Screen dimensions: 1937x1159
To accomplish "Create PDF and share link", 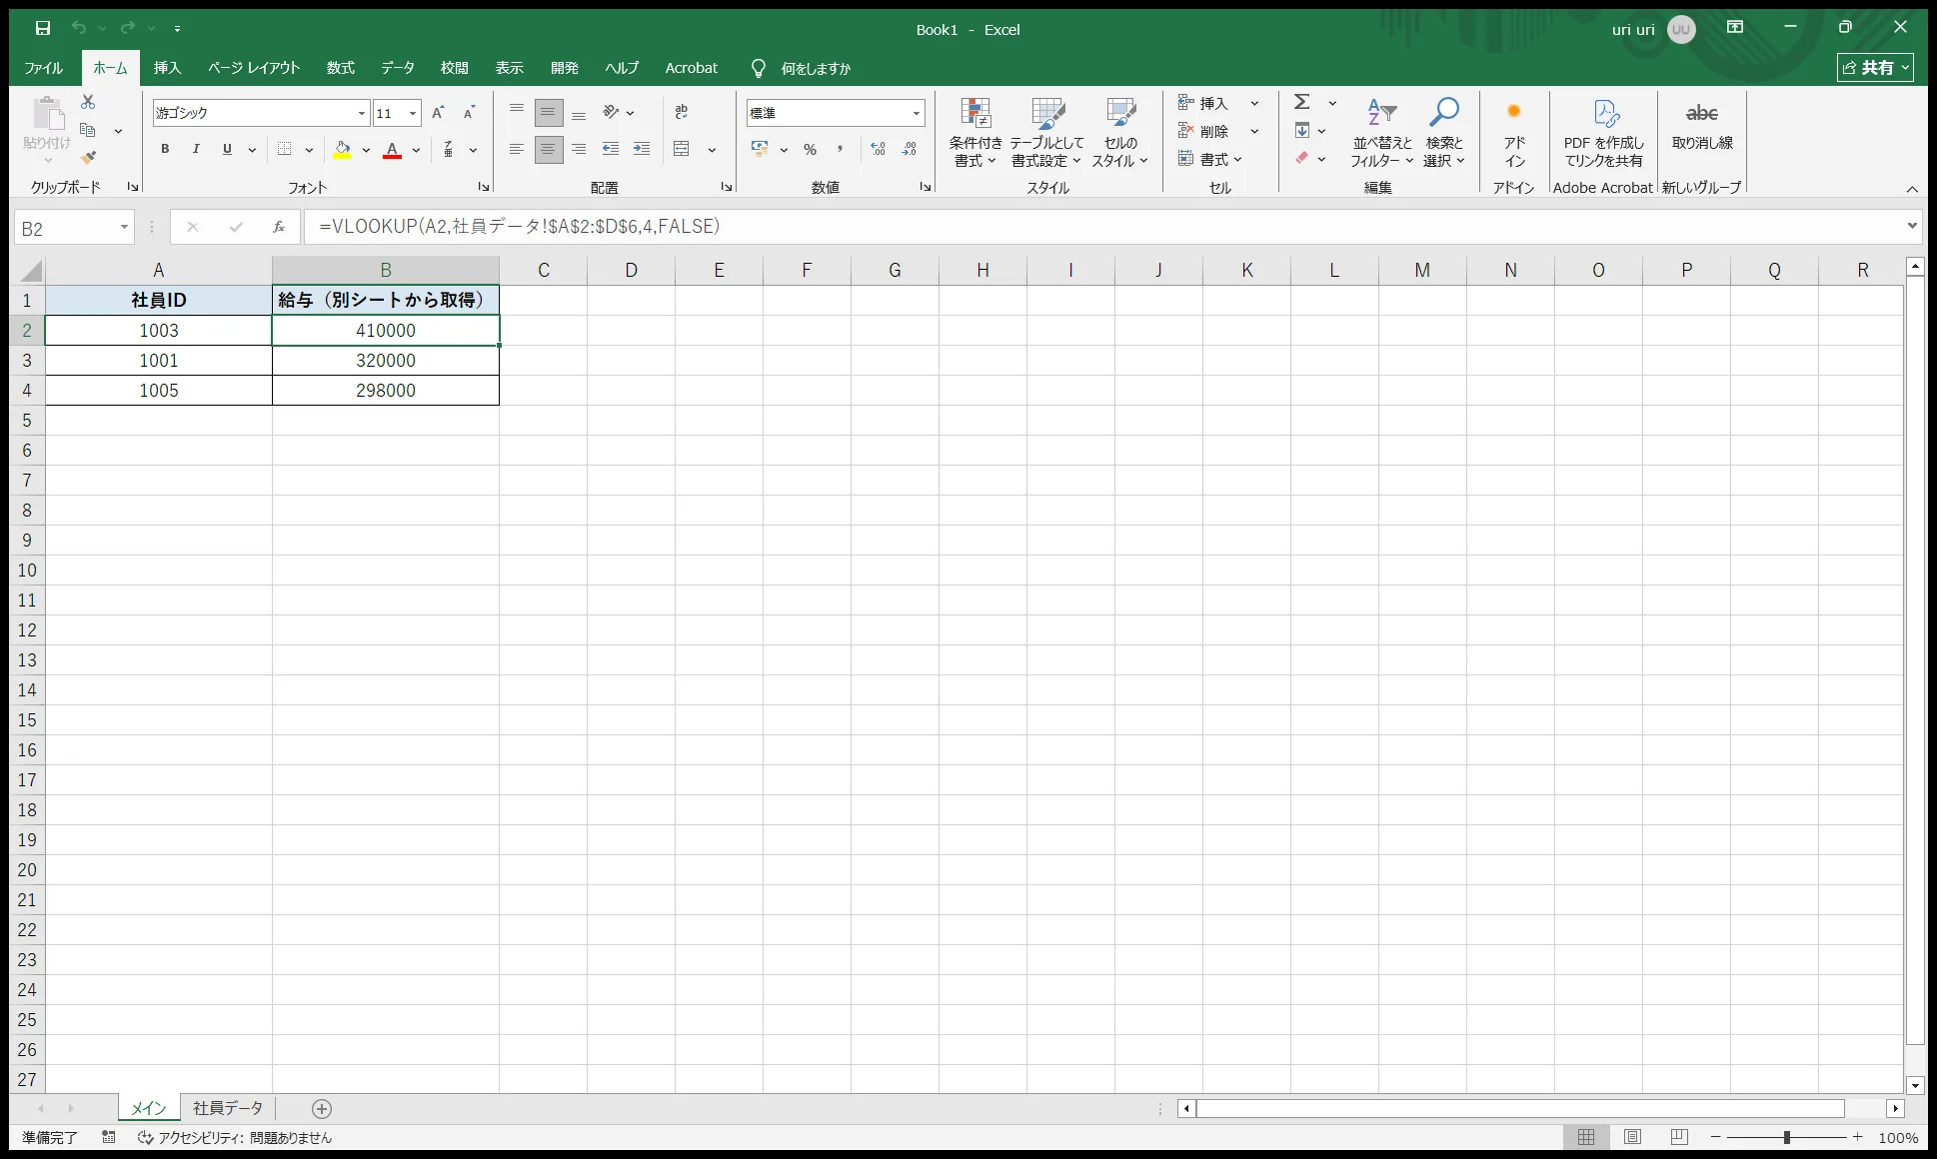I will point(1604,132).
